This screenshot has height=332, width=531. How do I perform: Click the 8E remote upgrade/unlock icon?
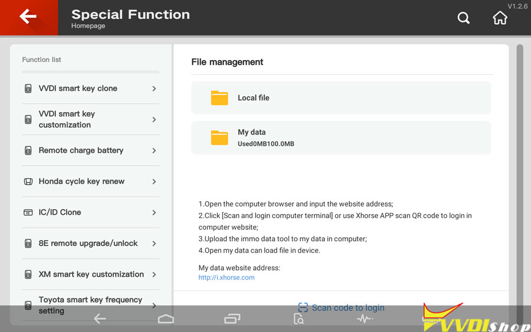[28, 244]
